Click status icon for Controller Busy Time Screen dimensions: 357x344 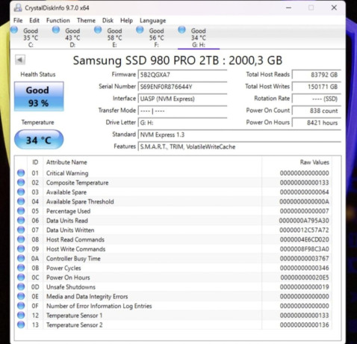pyautogui.click(x=21, y=258)
